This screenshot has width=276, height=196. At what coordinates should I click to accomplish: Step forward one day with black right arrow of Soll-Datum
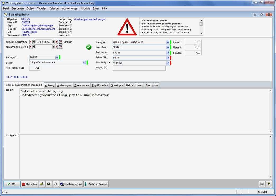click(x=53, y=42)
